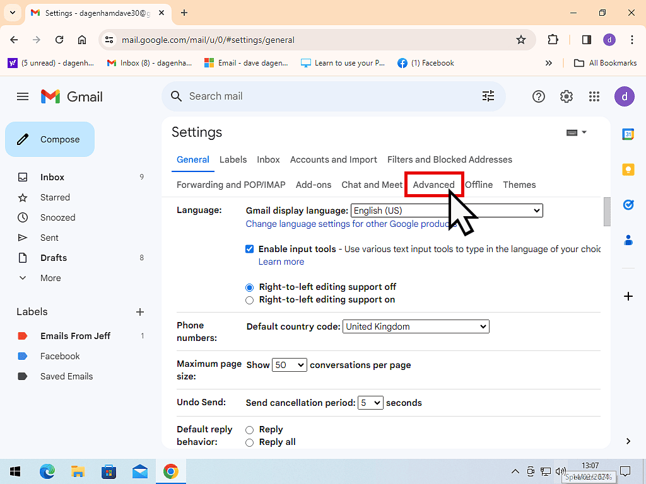Click the Learn more link
The height and width of the screenshot is (484, 646).
[281, 262]
